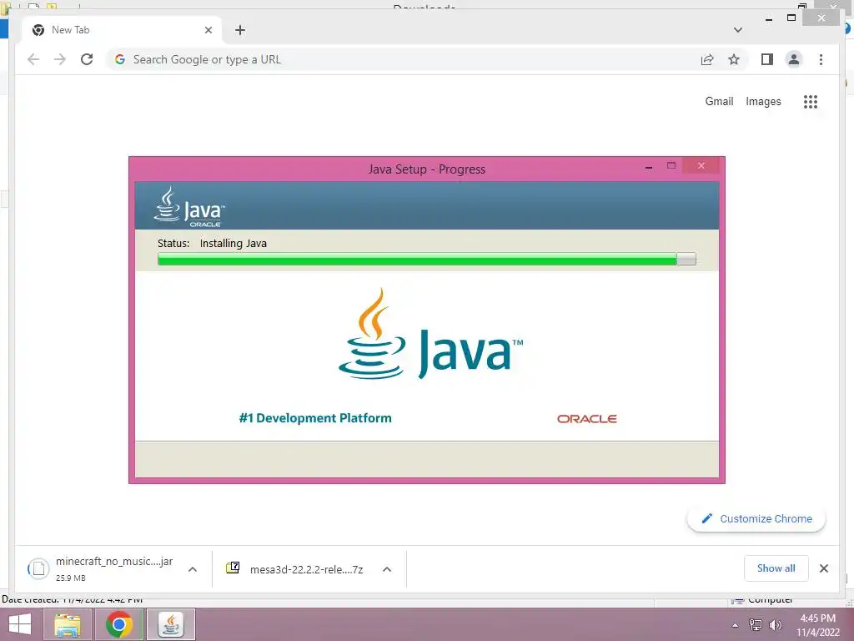The width and height of the screenshot is (854, 641).
Task: Bookmark this tab with the star icon
Action: click(734, 59)
